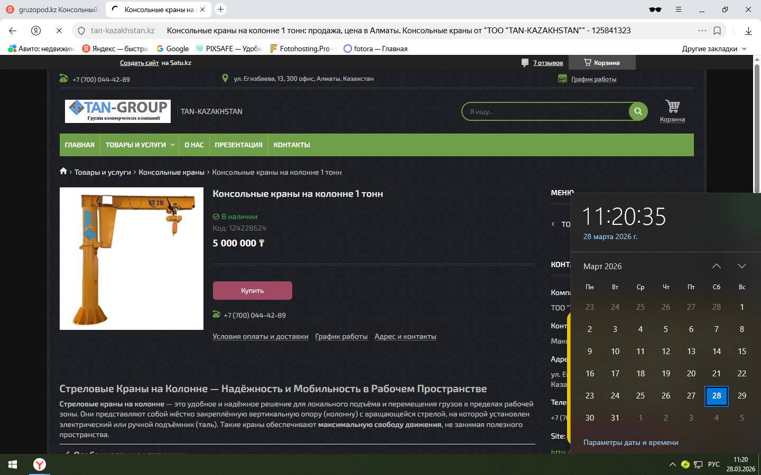Select March 31 in the calendar
Viewport: 761px width, 475px height.
615,418
